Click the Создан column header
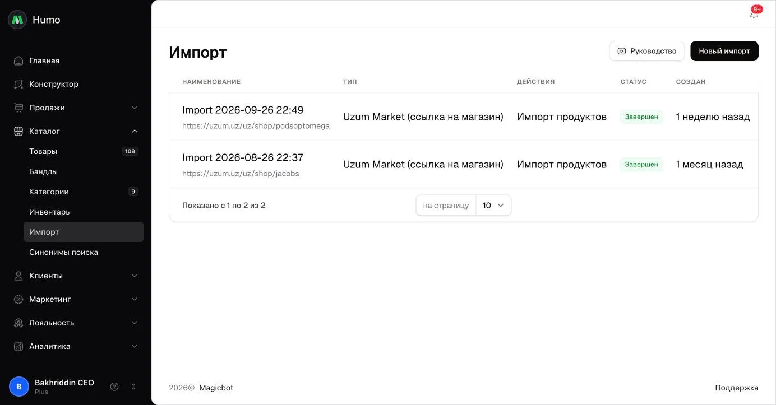This screenshot has width=776, height=405. click(691, 82)
